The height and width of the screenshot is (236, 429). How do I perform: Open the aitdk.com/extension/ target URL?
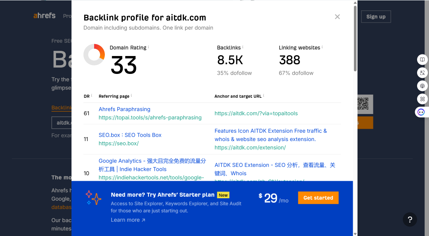[x=250, y=147]
